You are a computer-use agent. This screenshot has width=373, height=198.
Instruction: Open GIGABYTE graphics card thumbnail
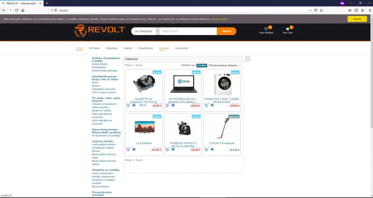[x=144, y=84]
